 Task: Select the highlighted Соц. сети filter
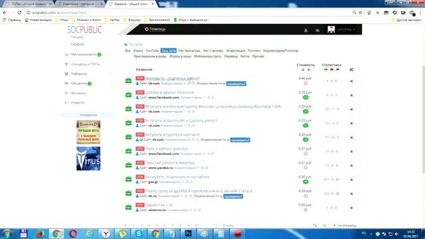pyautogui.click(x=168, y=50)
